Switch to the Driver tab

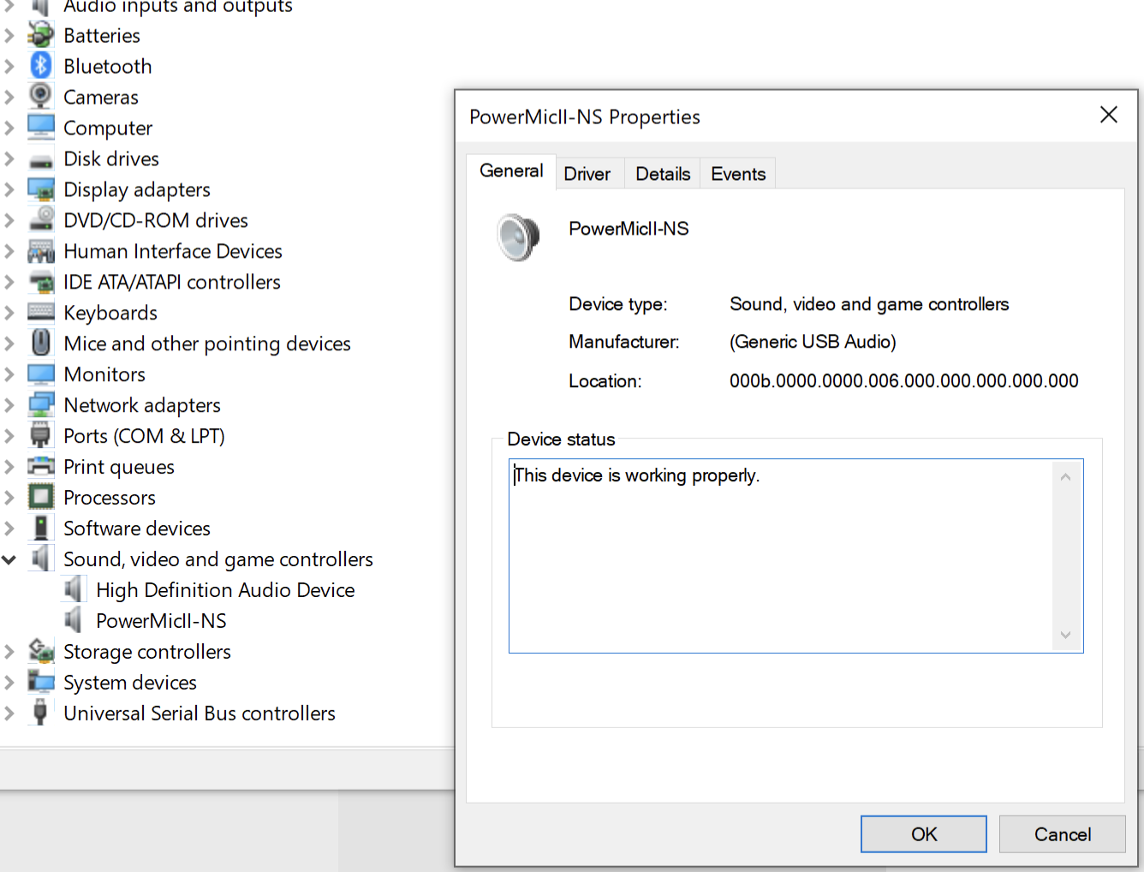coord(587,174)
